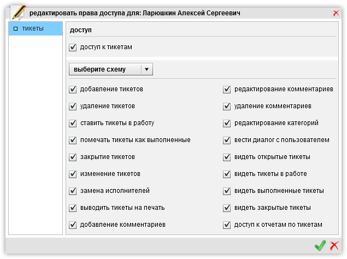Disable закрытие тикетов permission

click(x=73, y=157)
